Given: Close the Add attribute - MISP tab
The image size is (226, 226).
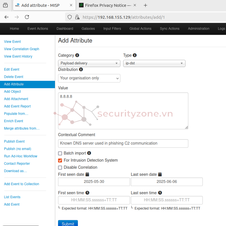Looking at the screenshot, I should [71, 5].
